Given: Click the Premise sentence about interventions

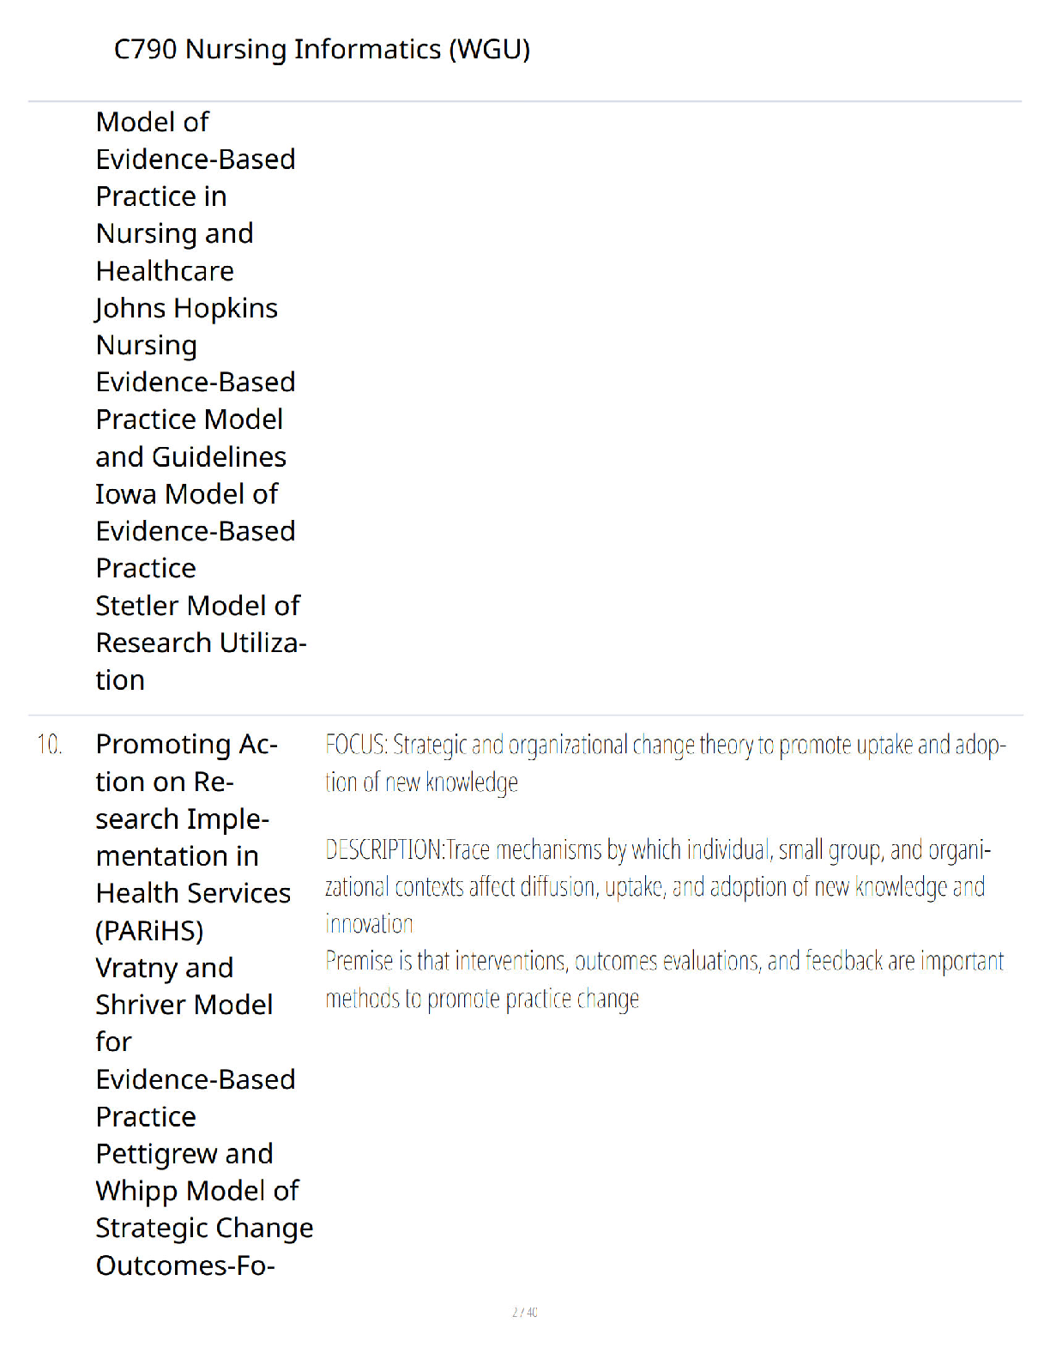Looking at the screenshot, I should (x=664, y=979).
